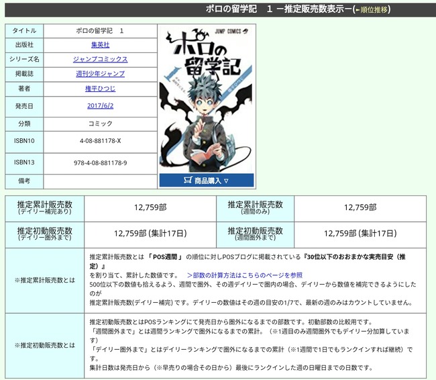Click the 推定初動販売数 (デイリー圏外まで) header
This screenshot has height=380, width=436.
click(x=45, y=234)
